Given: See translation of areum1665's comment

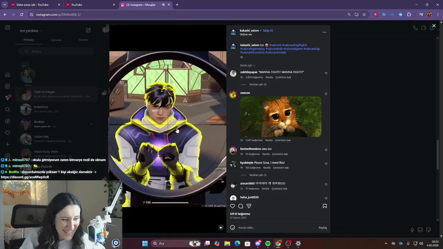Looking at the screenshot, I should point(279,188).
